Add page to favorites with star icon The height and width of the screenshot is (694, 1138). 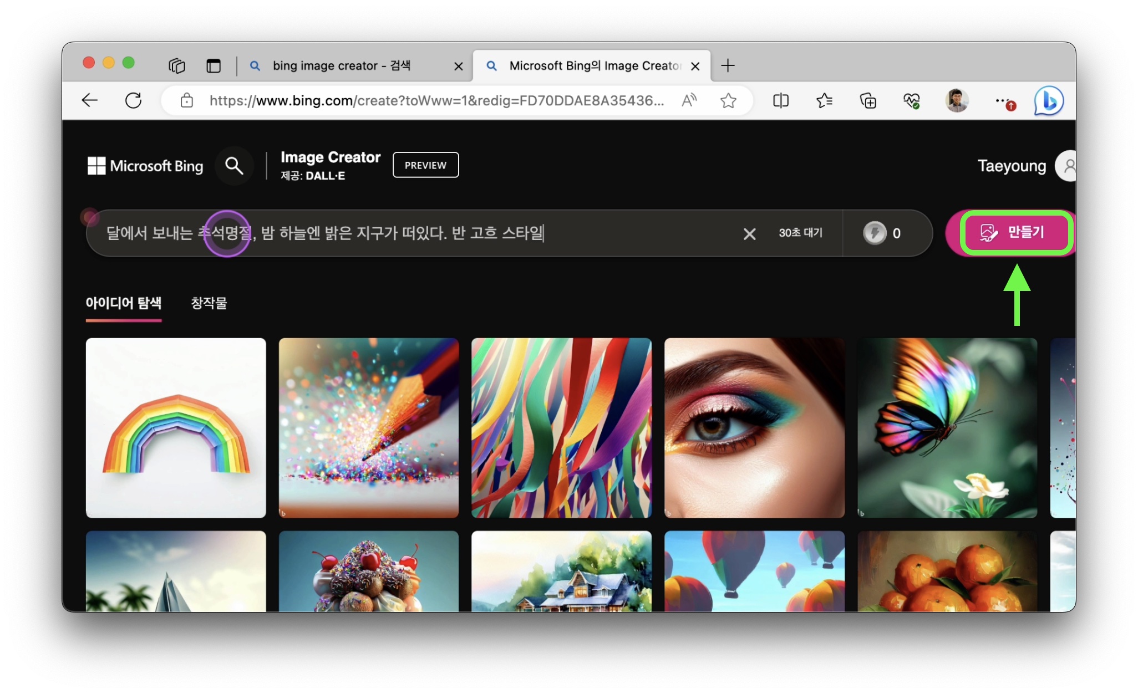click(x=728, y=100)
